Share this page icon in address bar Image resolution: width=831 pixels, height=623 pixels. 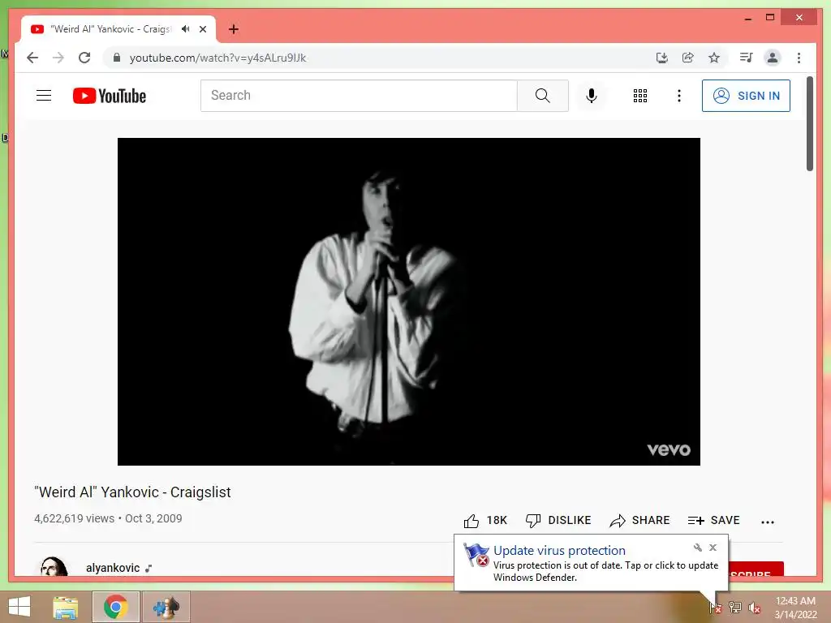(688, 58)
